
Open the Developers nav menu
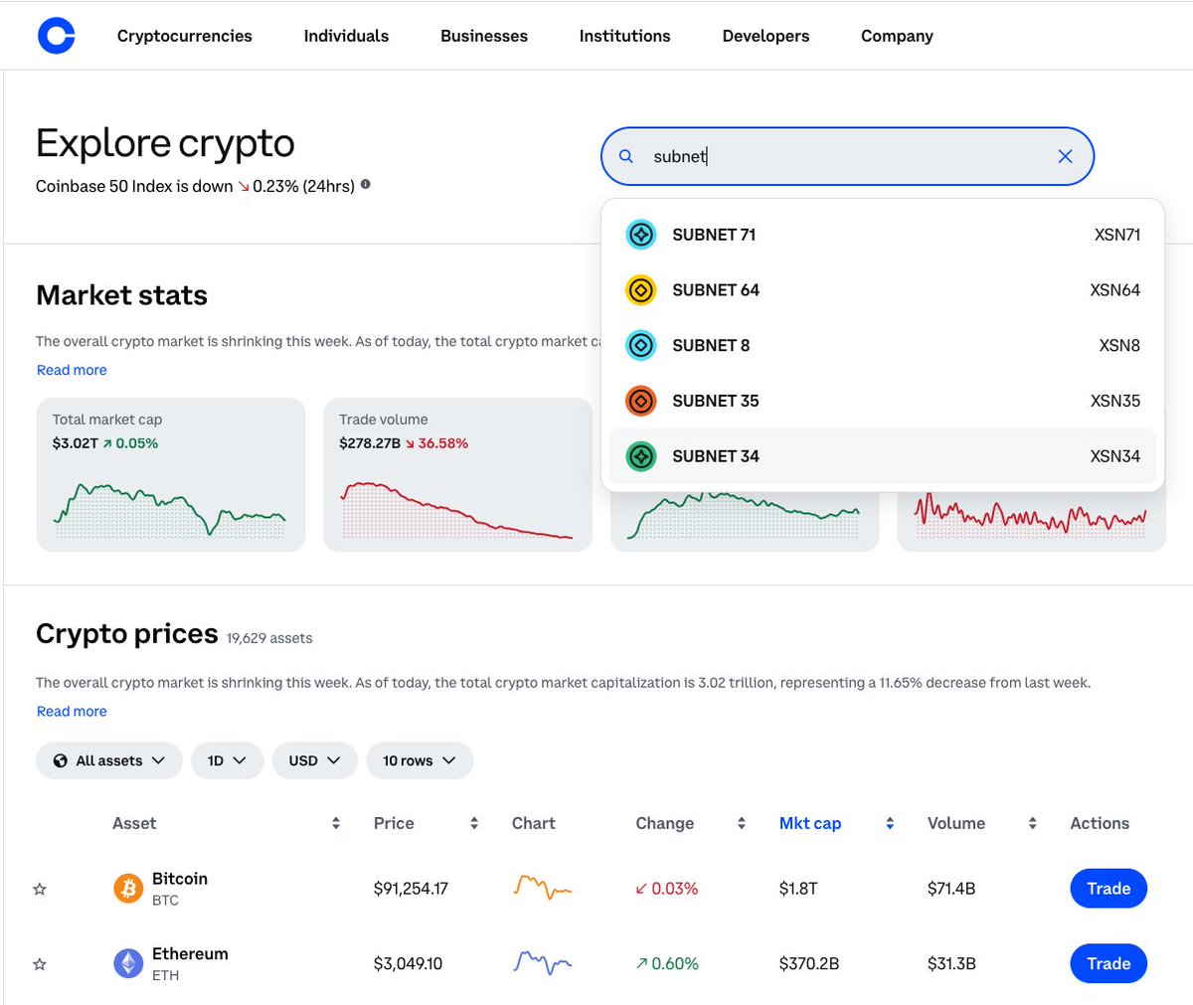click(766, 36)
